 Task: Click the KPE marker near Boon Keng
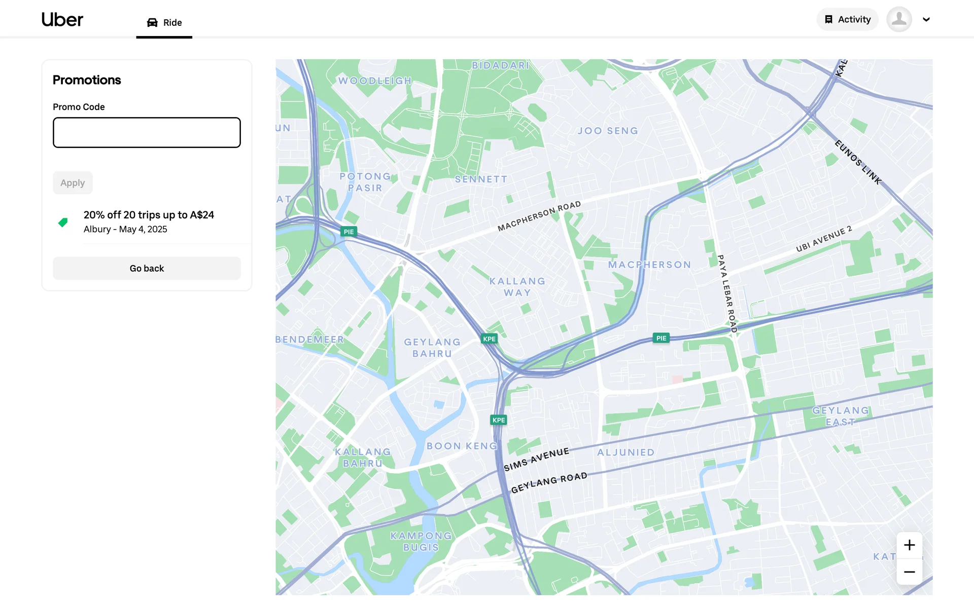[x=499, y=420]
